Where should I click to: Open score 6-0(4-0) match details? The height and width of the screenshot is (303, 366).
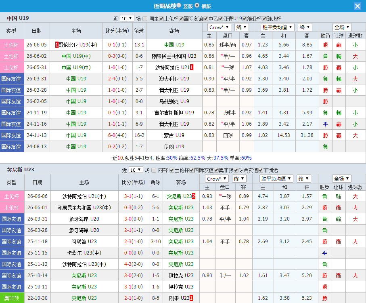coord(117,135)
